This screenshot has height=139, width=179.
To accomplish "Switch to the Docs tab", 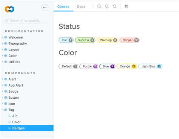I will [81, 6].
